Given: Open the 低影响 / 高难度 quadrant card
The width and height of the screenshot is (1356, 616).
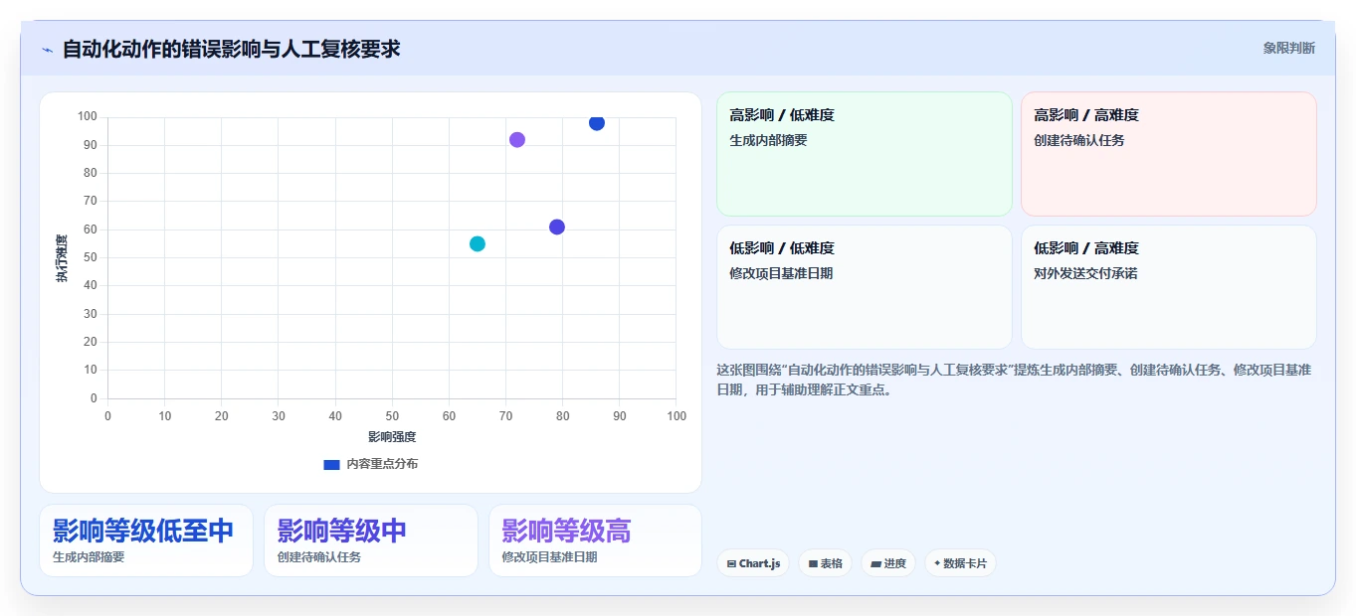Looking at the screenshot, I should (x=1169, y=287).
